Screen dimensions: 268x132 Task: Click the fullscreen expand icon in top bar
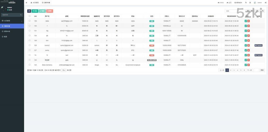250,3
